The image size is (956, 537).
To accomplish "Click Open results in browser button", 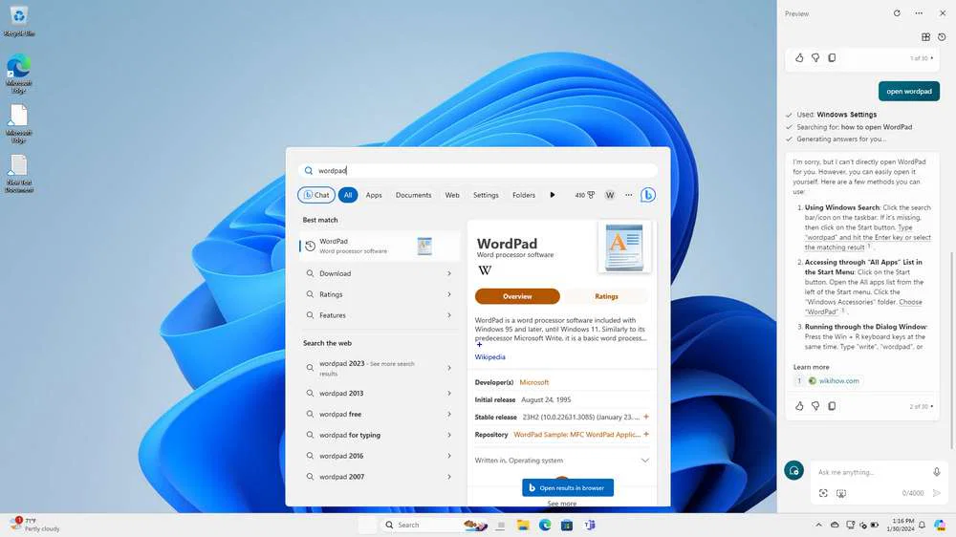I will coord(568,487).
